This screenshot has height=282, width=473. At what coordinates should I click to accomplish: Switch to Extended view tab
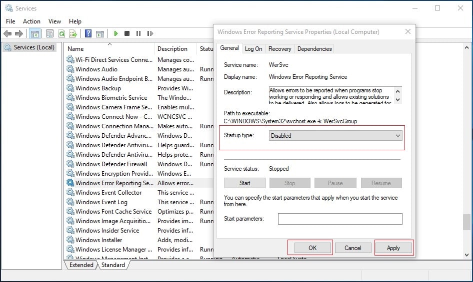point(81,265)
